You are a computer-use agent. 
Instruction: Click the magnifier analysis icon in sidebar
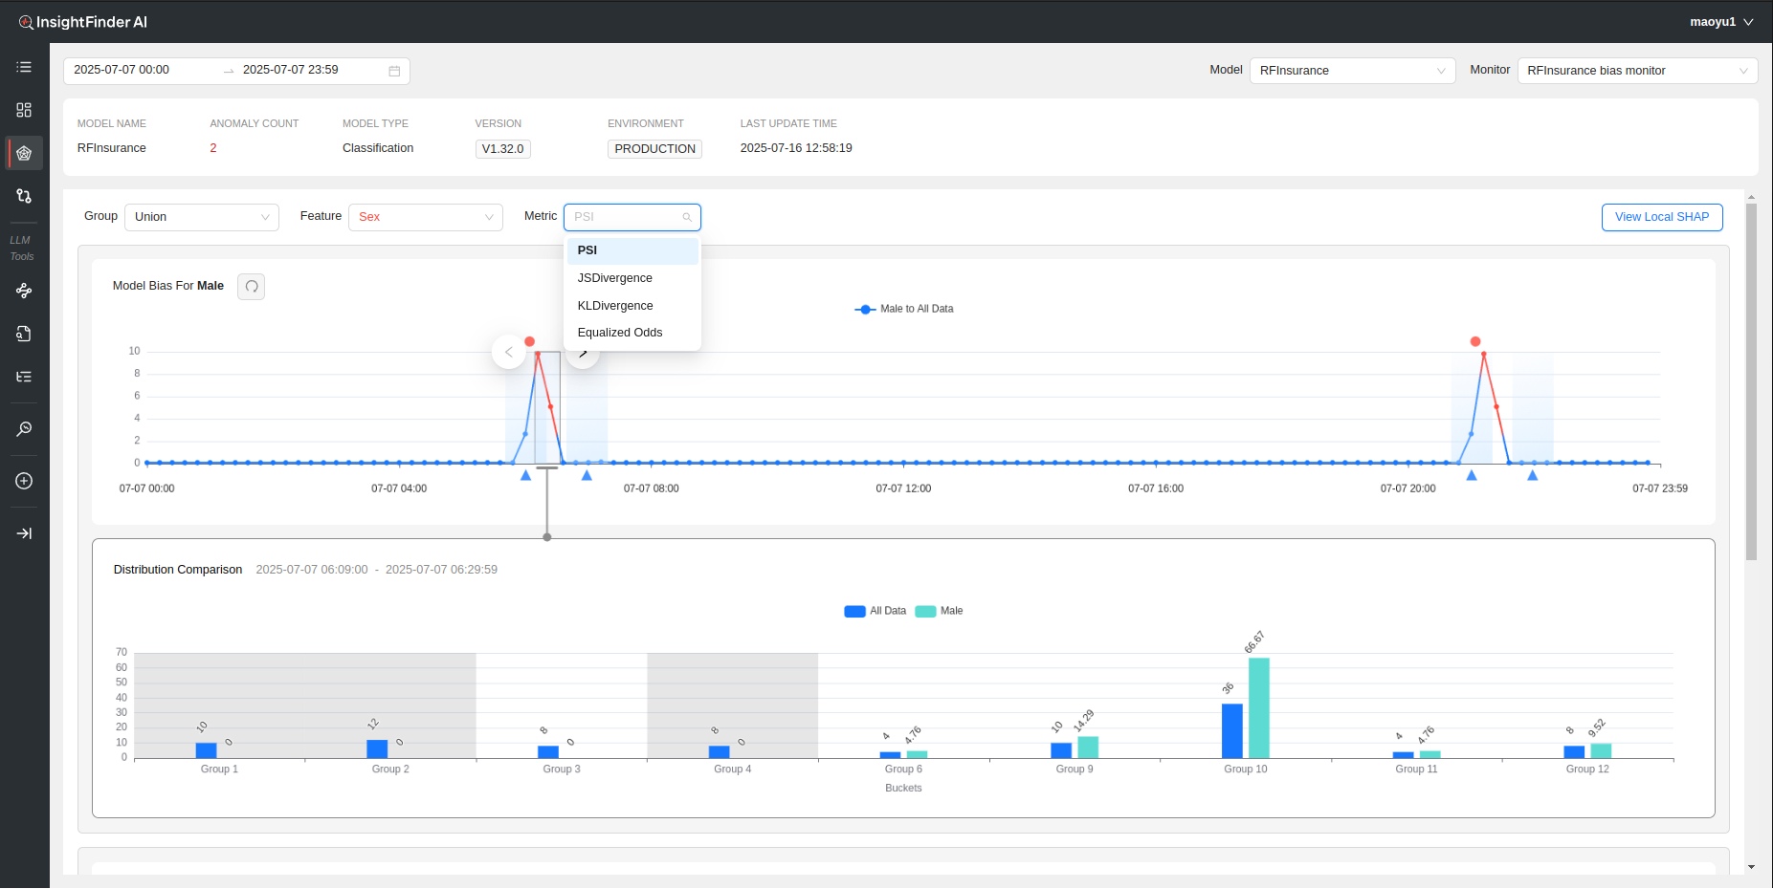point(24,429)
